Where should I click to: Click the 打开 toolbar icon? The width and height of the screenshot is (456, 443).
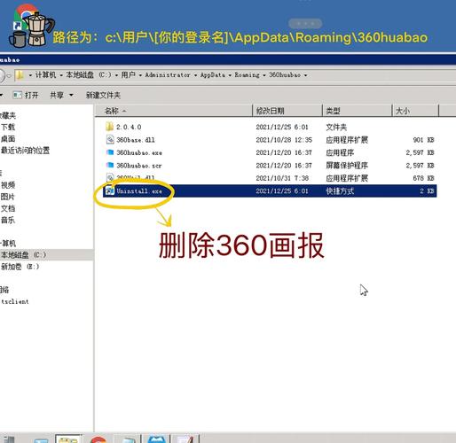click(x=18, y=95)
